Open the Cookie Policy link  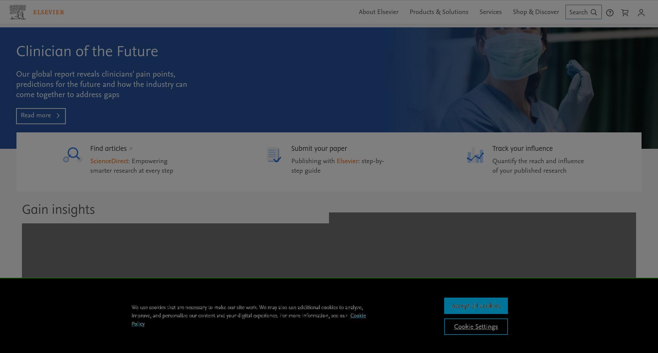point(358,316)
